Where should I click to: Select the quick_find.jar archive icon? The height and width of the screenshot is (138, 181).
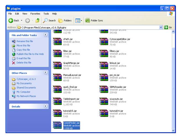point(57,89)
